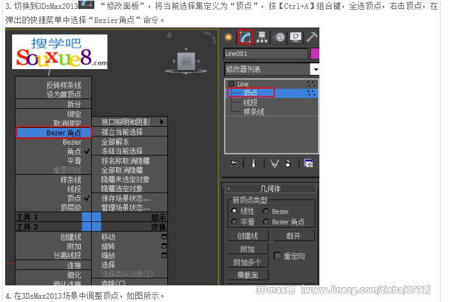Screen dimensions: 456x302
Task: Click the 附加多个 button
Action: pyautogui.click(x=248, y=262)
